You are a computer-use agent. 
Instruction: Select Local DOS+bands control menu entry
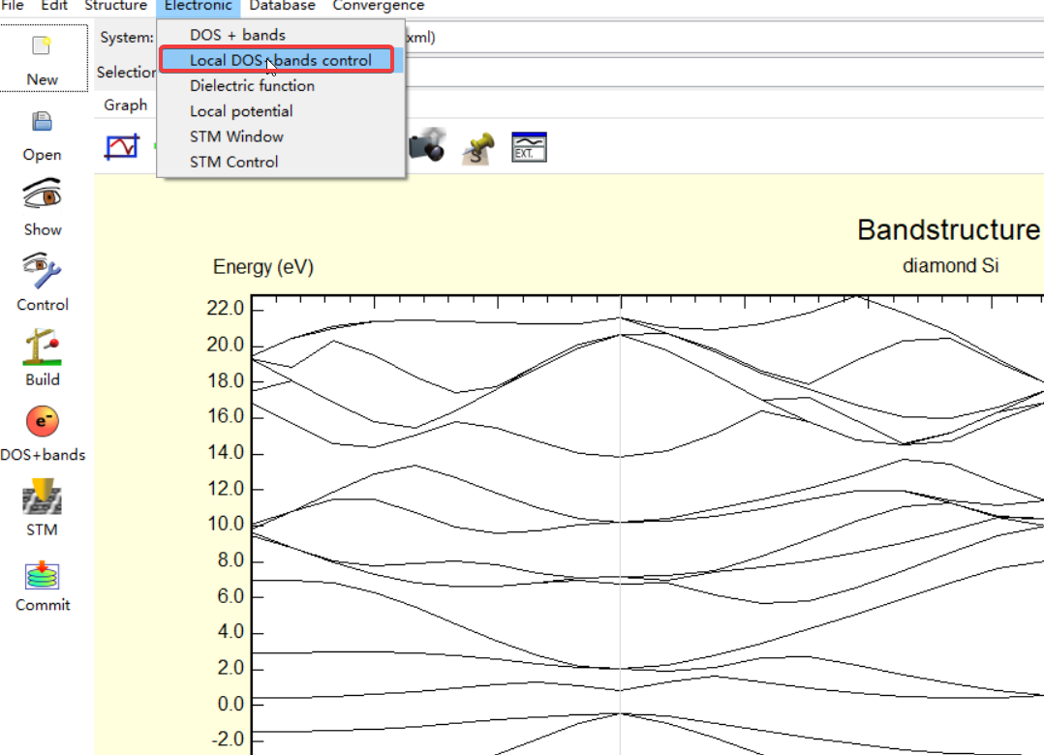(x=280, y=61)
